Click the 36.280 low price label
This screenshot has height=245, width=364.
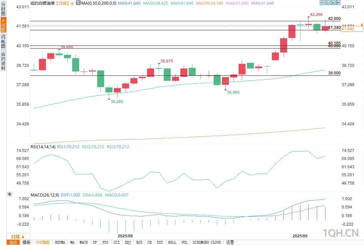(x=117, y=102)
